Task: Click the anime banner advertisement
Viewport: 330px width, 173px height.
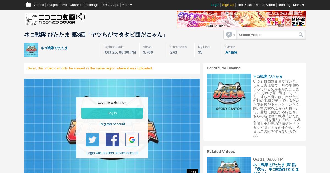Action: coord(241,19)
